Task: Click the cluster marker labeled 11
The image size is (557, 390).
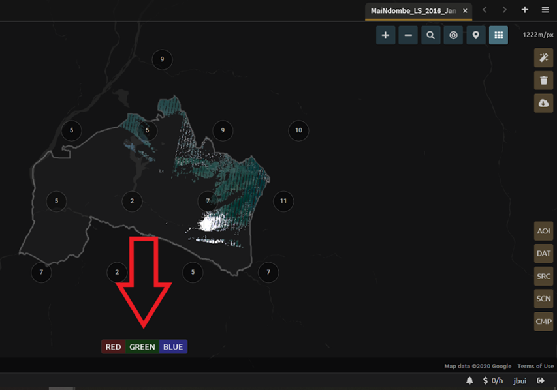Action: pos(283,201)
